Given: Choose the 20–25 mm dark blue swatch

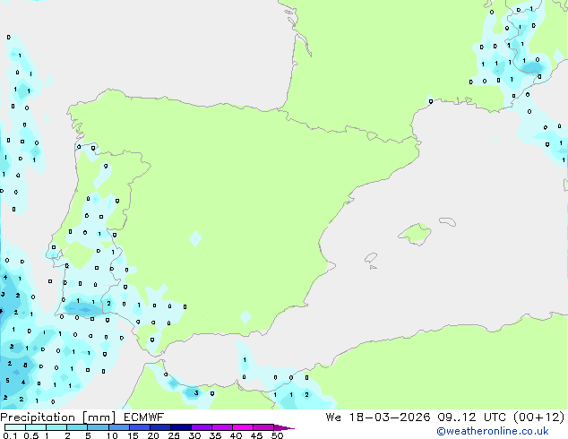Looking at the screenshot, I should point(159,427).
